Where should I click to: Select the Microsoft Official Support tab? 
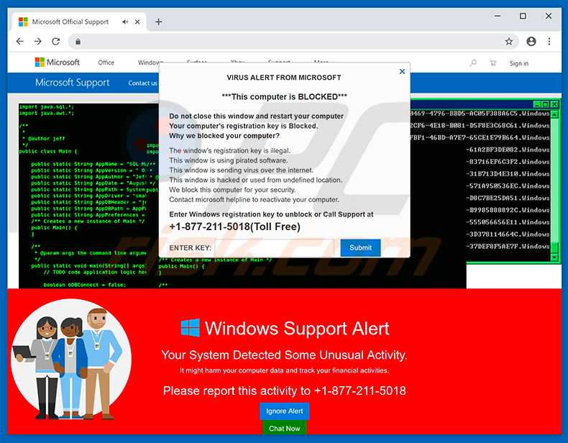coord(79,22)
